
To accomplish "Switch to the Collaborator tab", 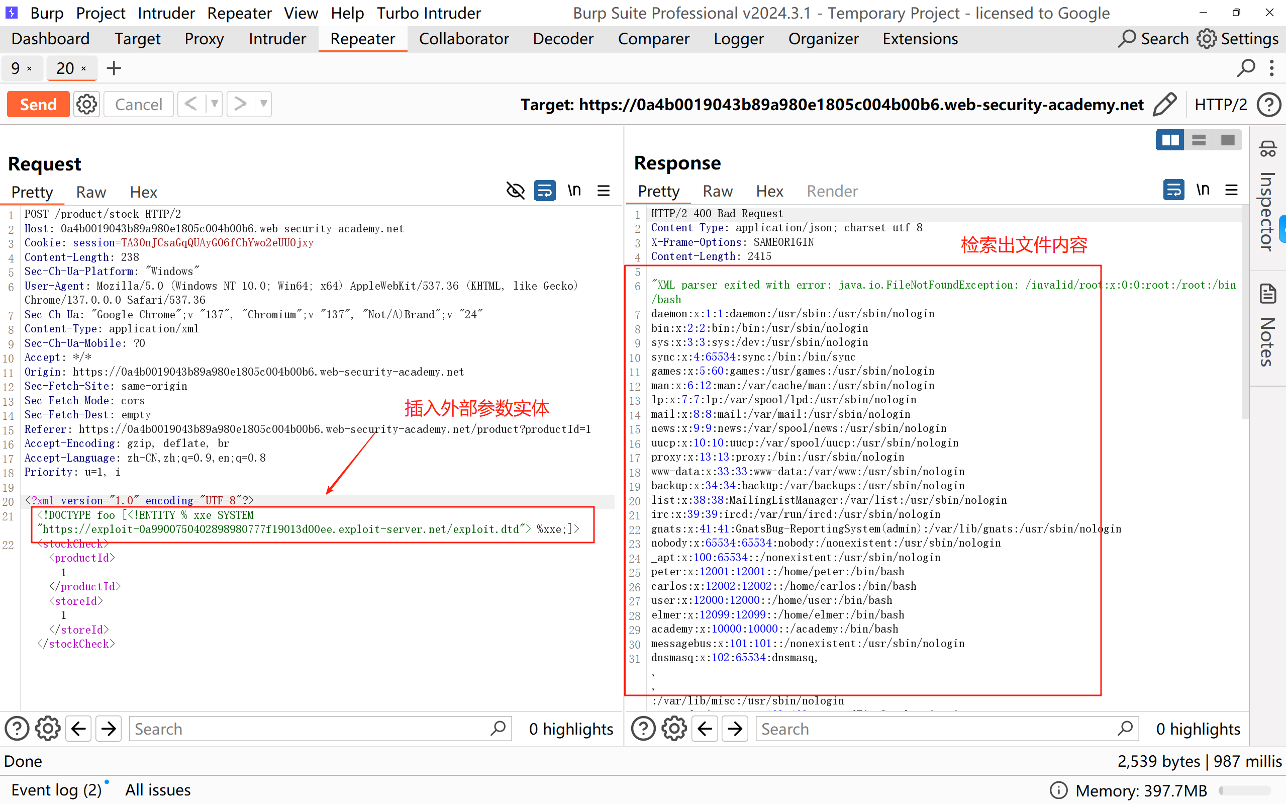I will [463, 39].
